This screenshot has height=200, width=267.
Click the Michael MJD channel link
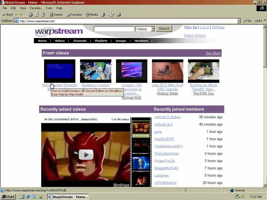pos(131,98)
